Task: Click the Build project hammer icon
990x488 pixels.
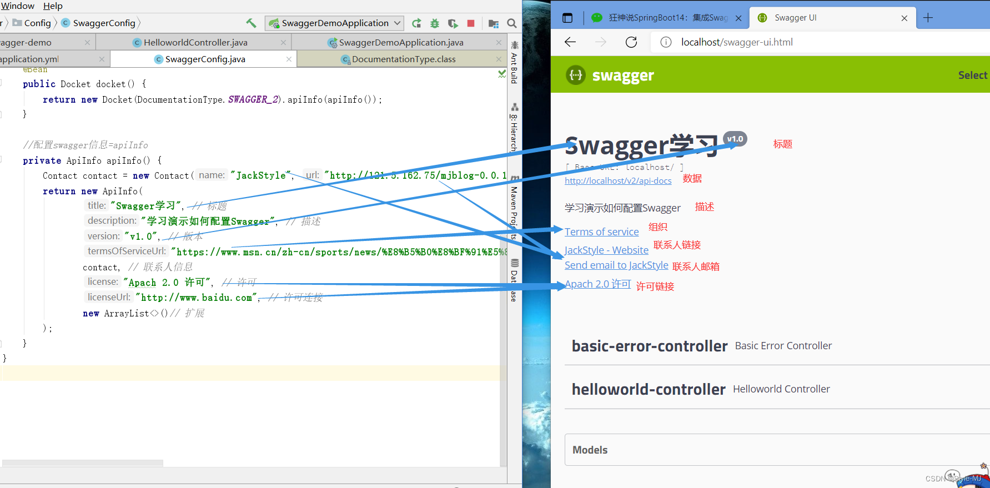Action: coord(251,23)
